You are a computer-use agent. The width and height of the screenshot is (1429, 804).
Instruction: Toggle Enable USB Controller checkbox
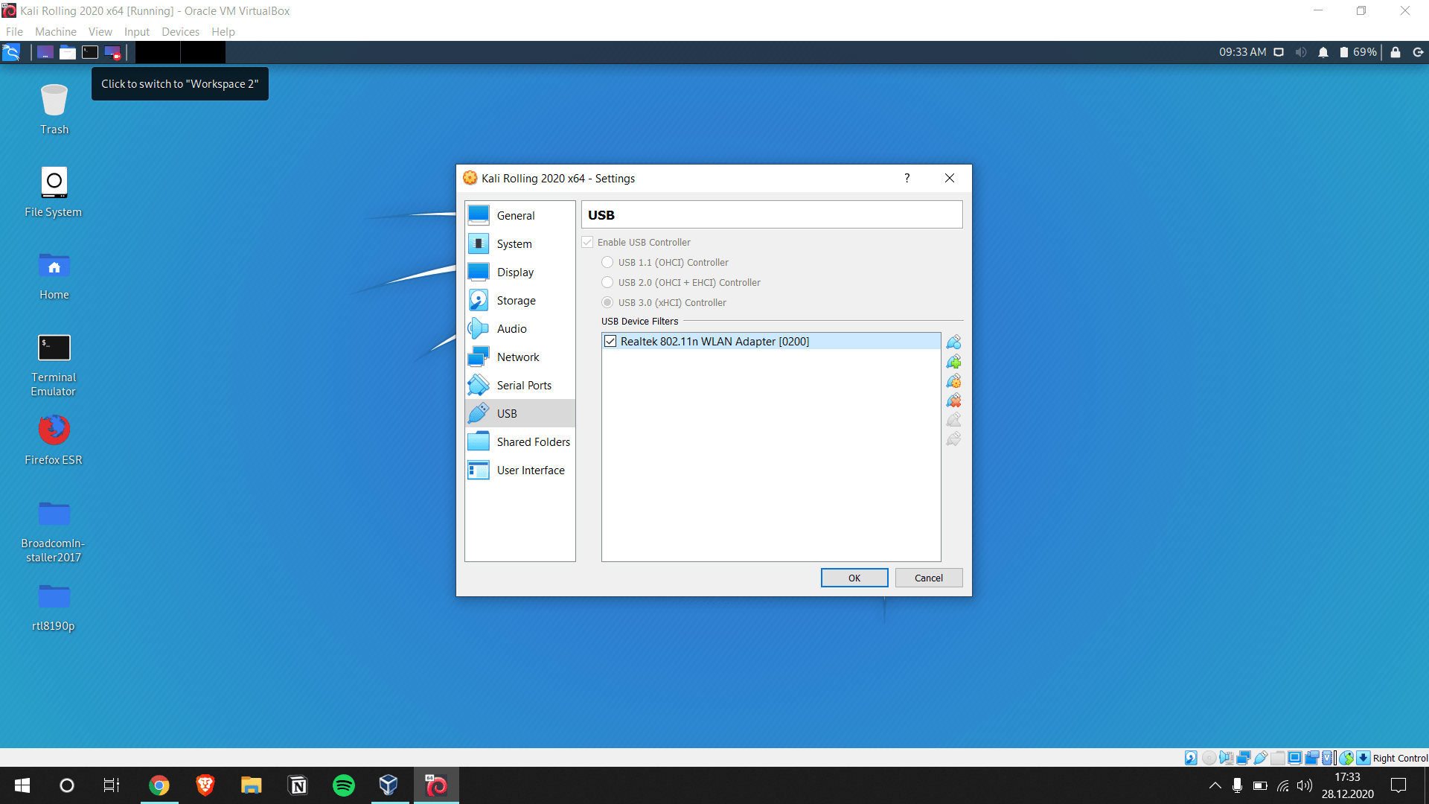point(588,242)
